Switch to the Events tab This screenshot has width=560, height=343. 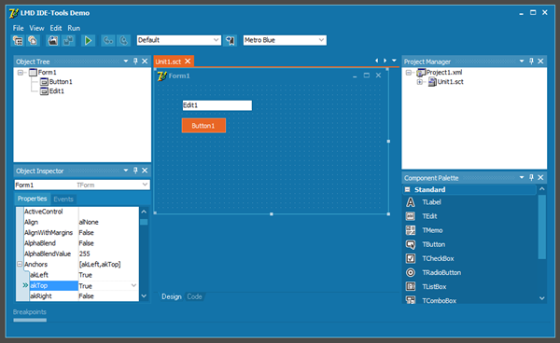[63, 199]
